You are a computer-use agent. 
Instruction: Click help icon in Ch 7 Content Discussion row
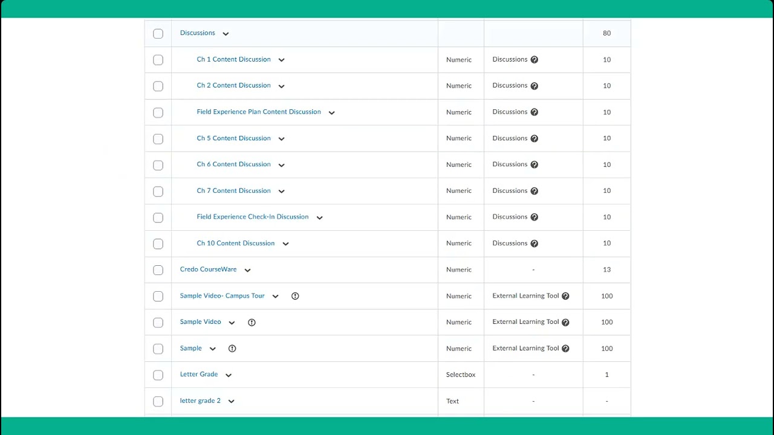[534, 191]
